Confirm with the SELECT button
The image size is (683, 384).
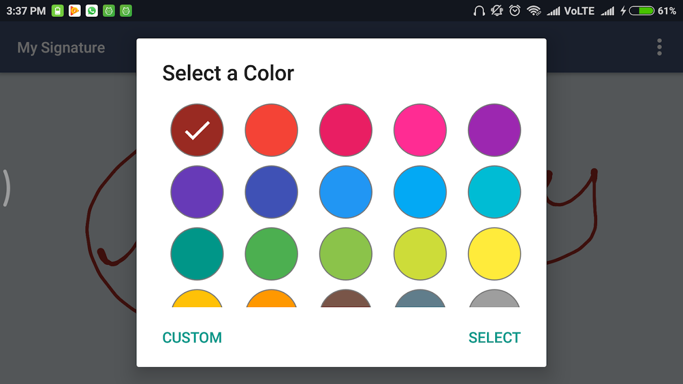point(494,337)
